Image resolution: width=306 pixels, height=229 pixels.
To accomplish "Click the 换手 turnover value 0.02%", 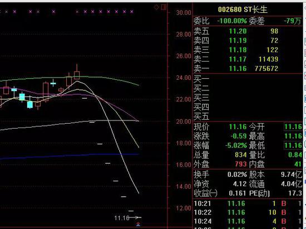I will (237, 175).
